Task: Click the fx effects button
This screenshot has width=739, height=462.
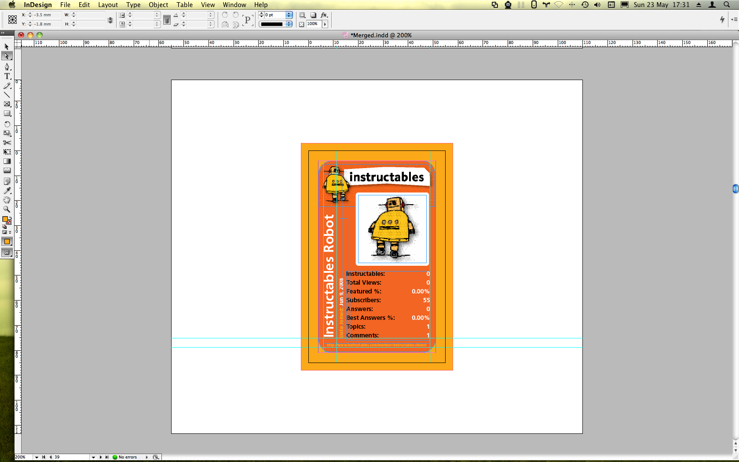Action: pyautogui.click(x=324, y=15)
